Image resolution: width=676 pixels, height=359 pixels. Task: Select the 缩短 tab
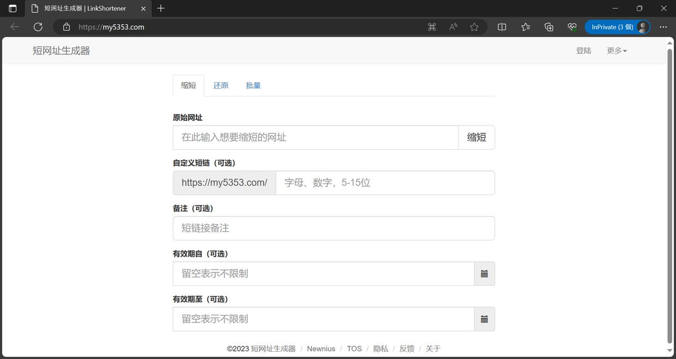(x=189, y=86)
